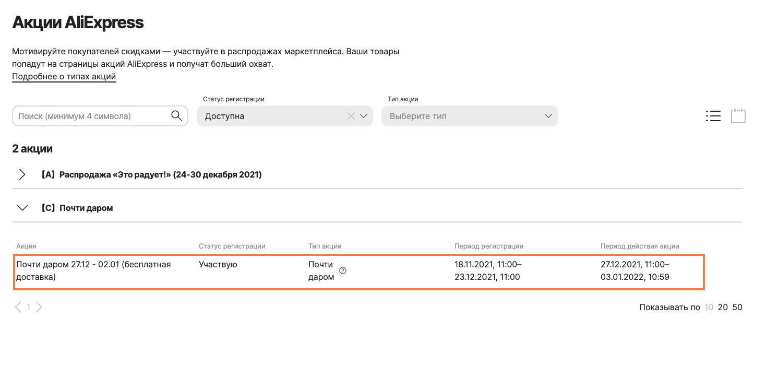766x377 pixels.
Task: Switch to list view
Action: pyautogui.click(x=713, y=116)
